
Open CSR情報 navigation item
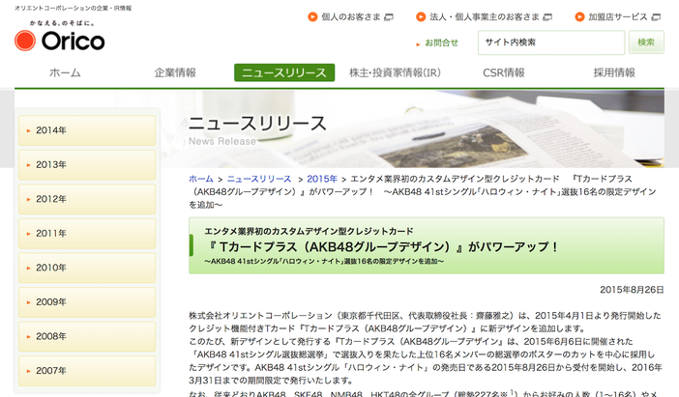[504, 72]
